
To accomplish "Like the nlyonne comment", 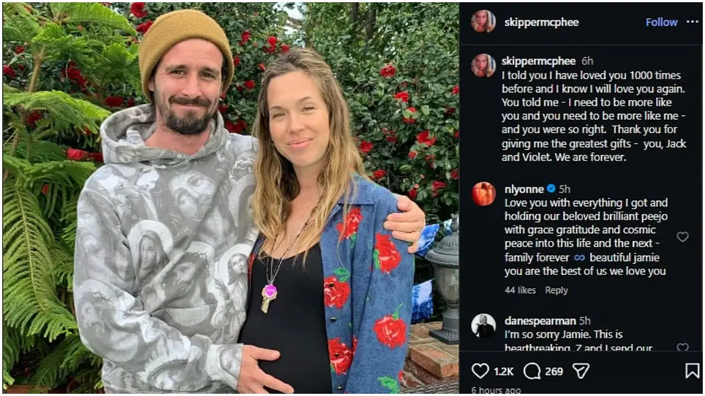I will tap(682, 237).
